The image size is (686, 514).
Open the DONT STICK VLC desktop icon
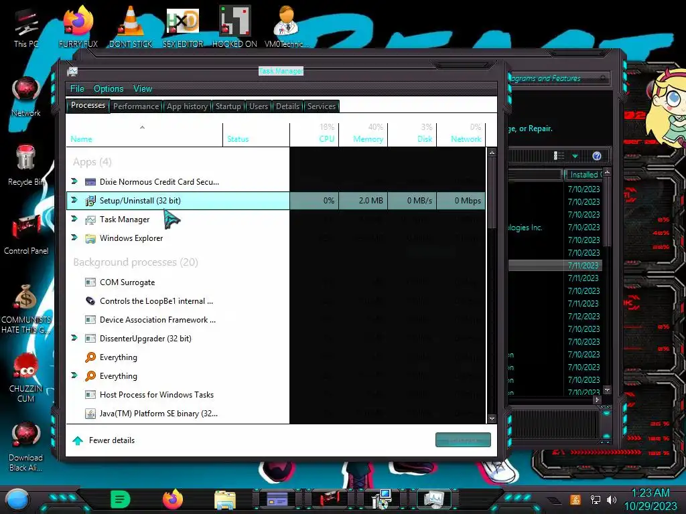pyautogui.click(x=131, y=27)
